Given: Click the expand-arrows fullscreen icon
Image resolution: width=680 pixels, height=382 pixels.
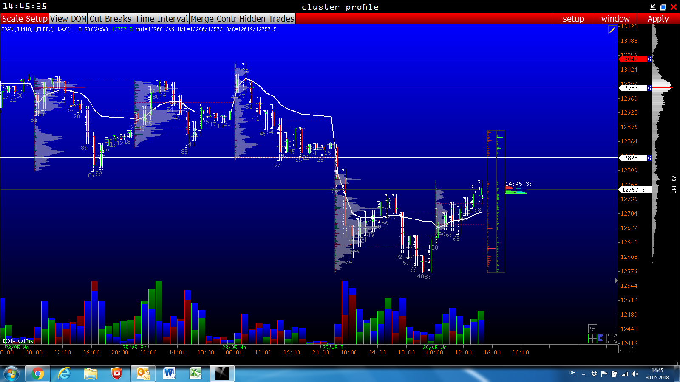Looking at the screenshot, I should 612,338.
